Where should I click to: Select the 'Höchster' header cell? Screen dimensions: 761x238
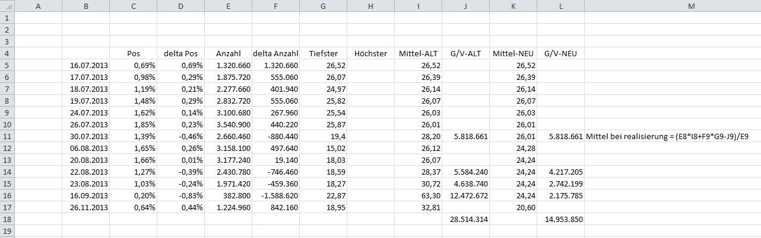point(370,53)
